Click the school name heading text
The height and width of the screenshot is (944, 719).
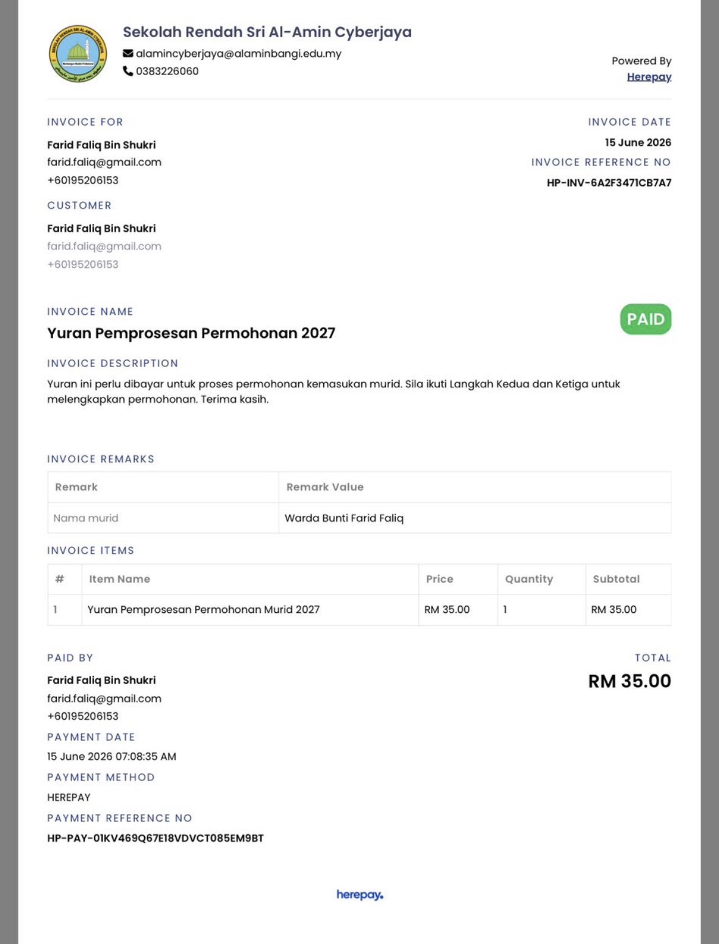point(267,32)
